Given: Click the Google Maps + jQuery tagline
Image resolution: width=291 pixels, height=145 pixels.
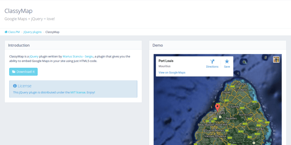Looking at the screenshot, I should [30, 19].
